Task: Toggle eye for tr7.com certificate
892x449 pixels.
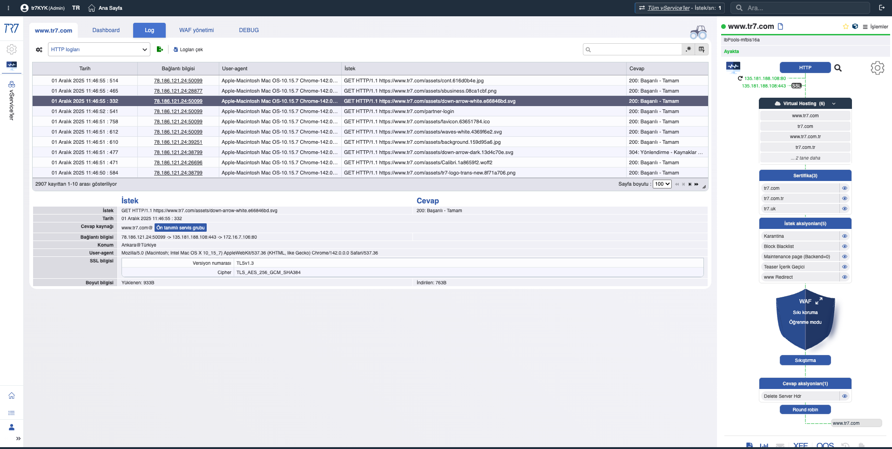Action: point(845,188)
